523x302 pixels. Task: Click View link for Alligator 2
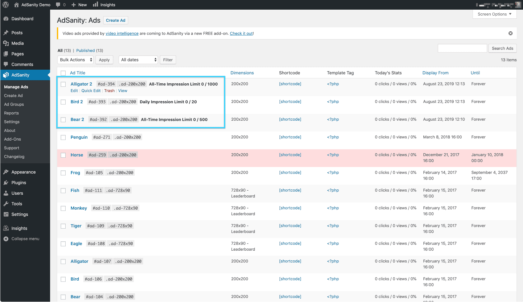[x=123, y=91]
